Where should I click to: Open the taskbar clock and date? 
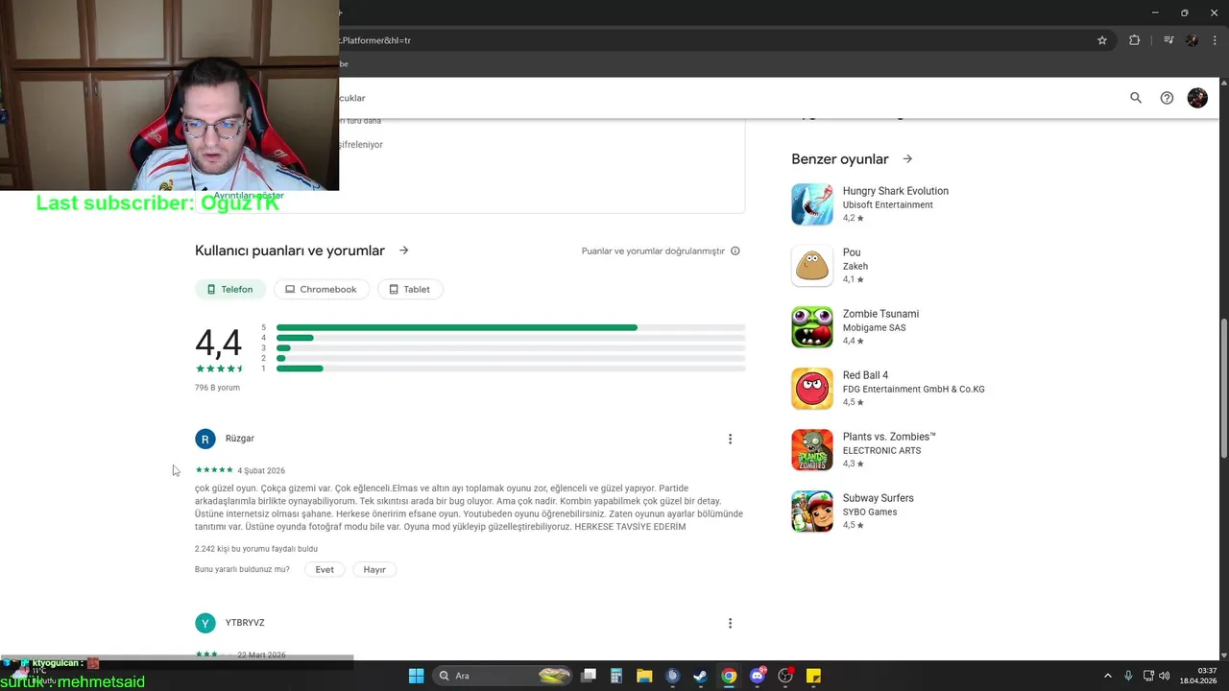click(1198, 676)
